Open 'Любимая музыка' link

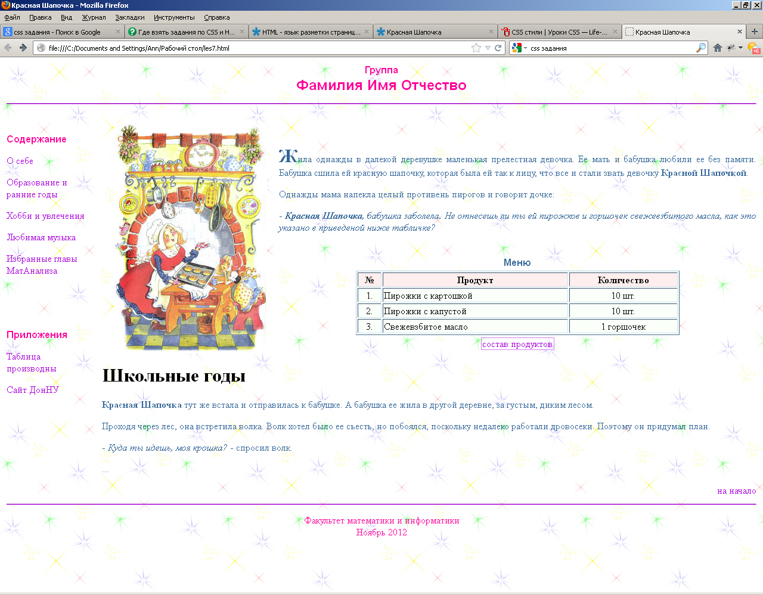pyautogui.click(x=41, y=237)
